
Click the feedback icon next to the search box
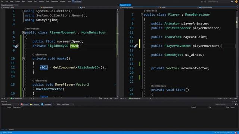click(205, 1)
